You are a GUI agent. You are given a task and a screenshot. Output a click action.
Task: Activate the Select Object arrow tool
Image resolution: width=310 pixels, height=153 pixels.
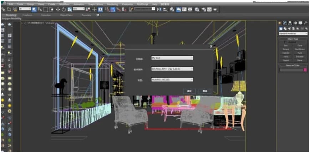pyautogui.click(x=34, y=9)
